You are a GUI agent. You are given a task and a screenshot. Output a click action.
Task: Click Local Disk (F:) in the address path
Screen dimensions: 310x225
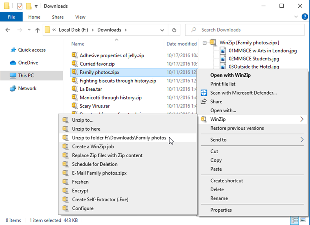73,30
